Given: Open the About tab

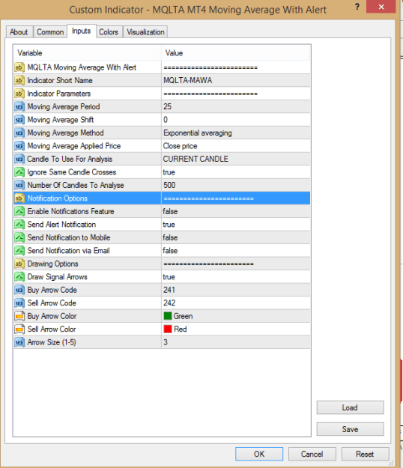Looking at the screenshot, I should click(19, 32).
